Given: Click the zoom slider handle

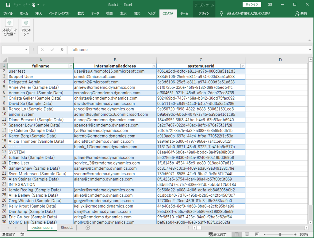Looking at the screenshot, I should pyautogui.click(x=280, y=234).
